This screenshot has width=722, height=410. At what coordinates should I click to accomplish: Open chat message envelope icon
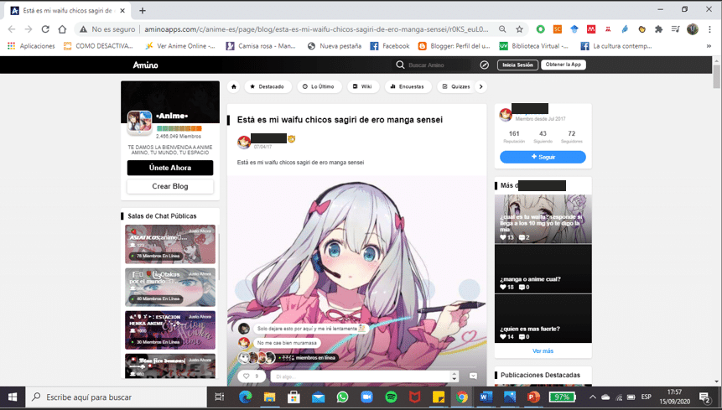coord(473,376)
